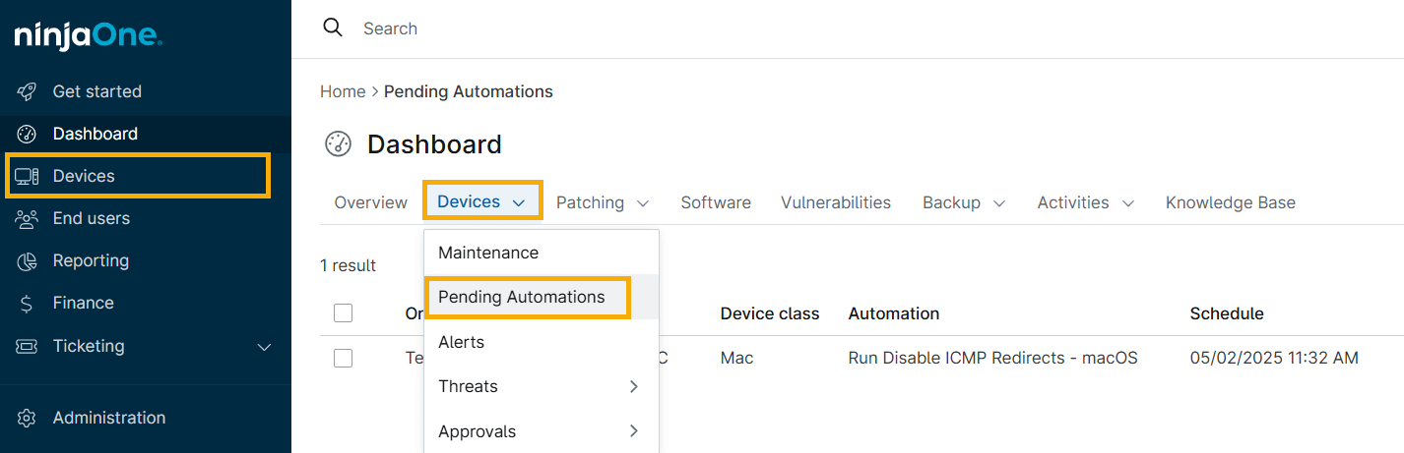Click the Devices monitor icon in sidebar
Viewport: 1404px width, 453px height.
click(x=28, y=176)
